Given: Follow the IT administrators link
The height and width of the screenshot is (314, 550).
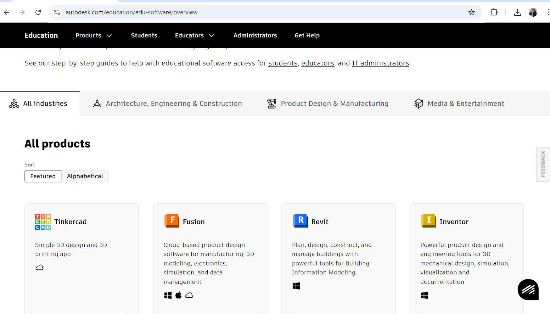Looking at the screenshot, I should tap(380, 63).
